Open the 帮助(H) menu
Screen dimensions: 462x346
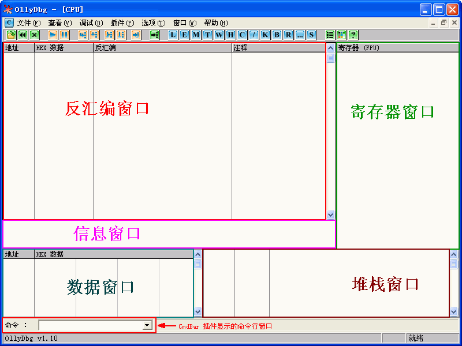pos(216,23)
